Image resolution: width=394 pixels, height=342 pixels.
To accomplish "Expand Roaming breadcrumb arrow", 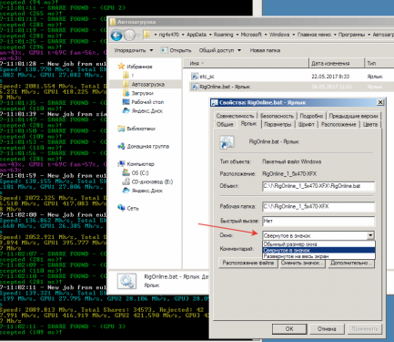I will (237, 35).
